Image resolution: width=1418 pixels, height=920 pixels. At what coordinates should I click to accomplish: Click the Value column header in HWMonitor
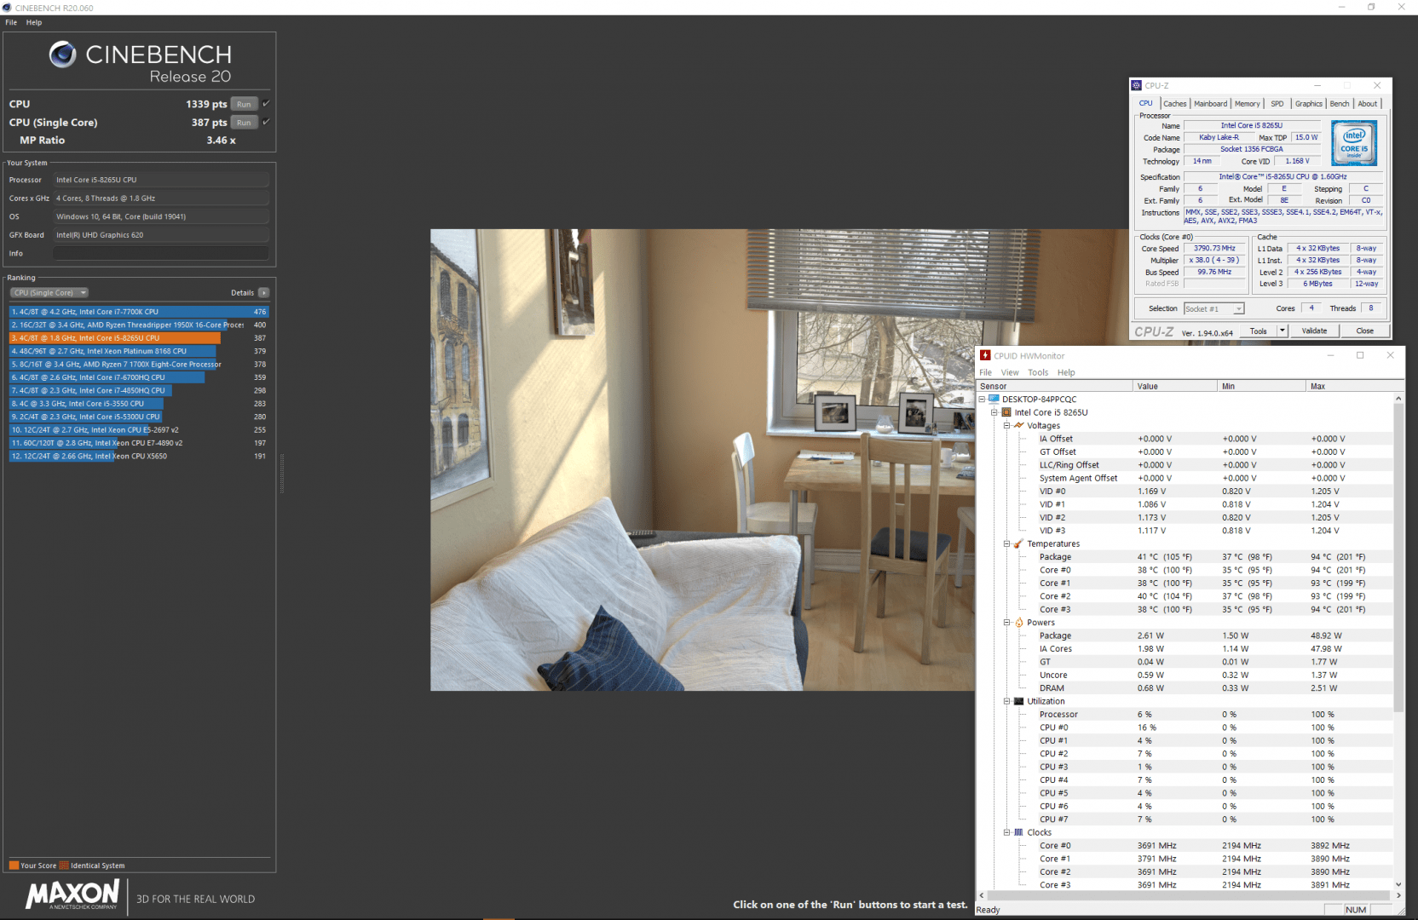tap(1175, 386)
